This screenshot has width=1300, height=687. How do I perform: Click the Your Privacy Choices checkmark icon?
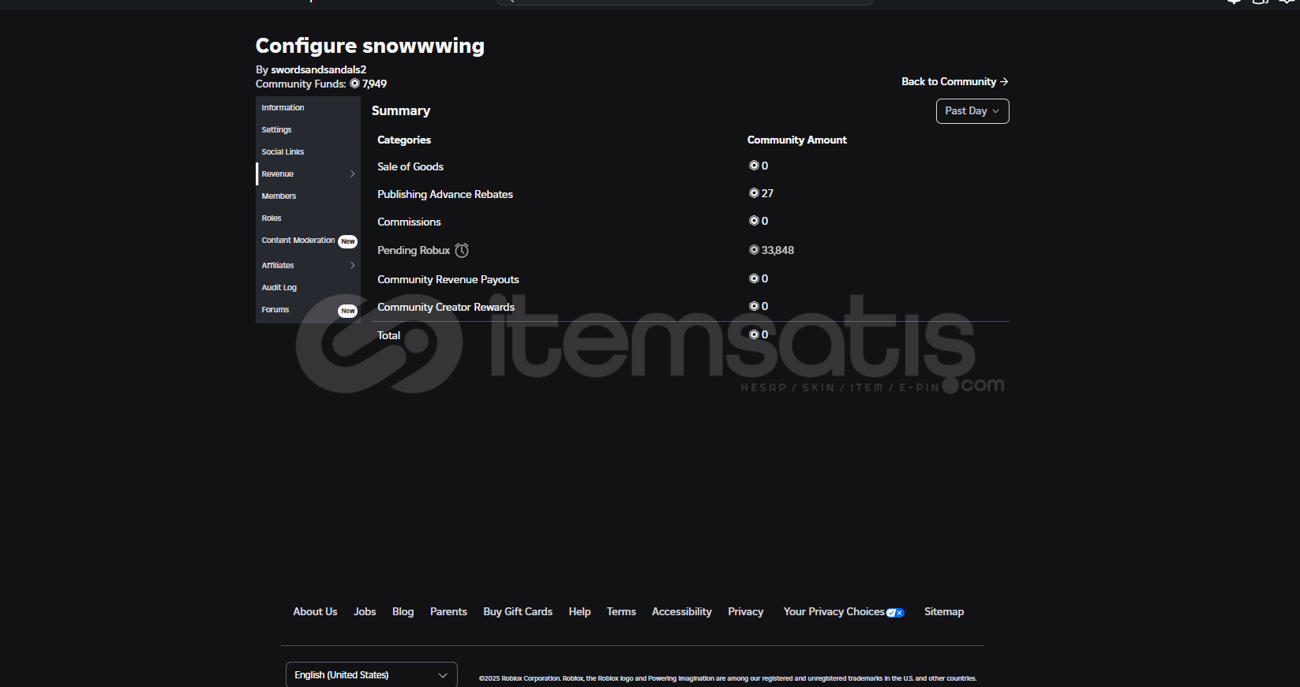coord(895,613)
